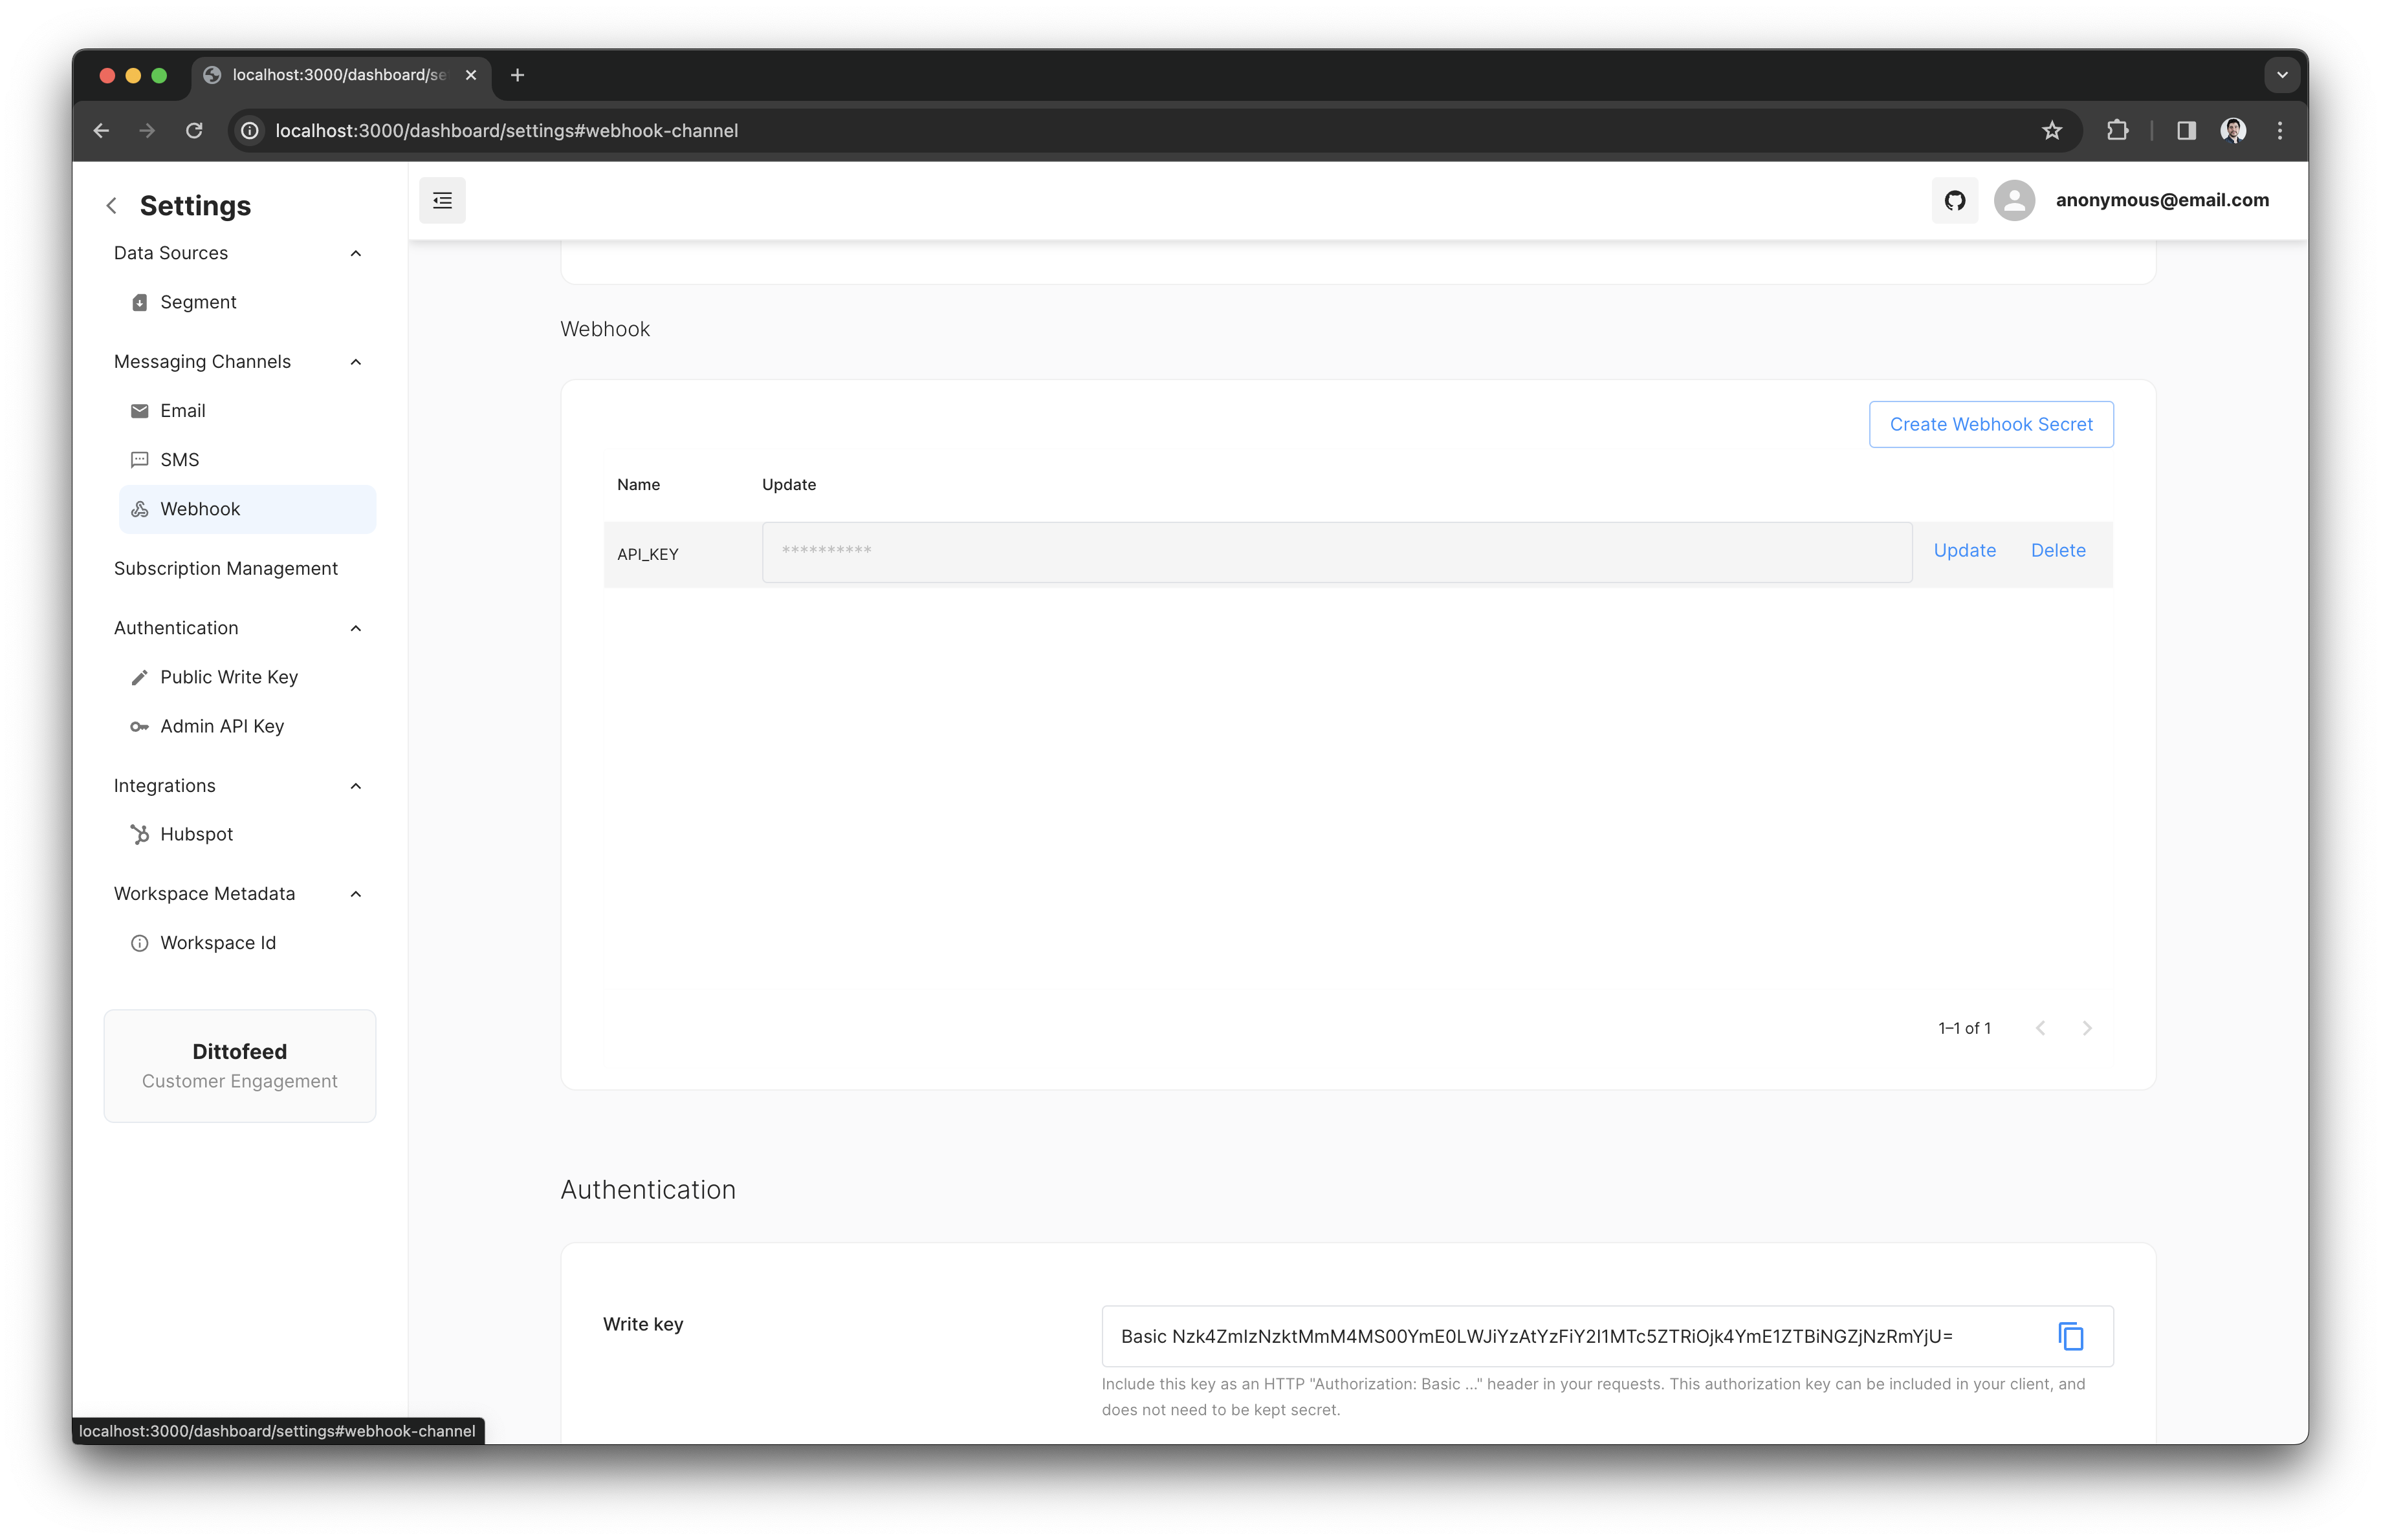Open the browser extensions puzzle icon
Viewport: 2381px width, 1540px height.
[2117, 131]
